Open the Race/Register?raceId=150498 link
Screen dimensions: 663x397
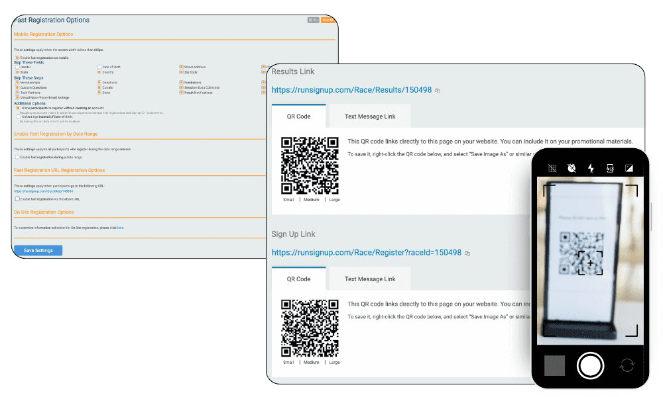366,252
